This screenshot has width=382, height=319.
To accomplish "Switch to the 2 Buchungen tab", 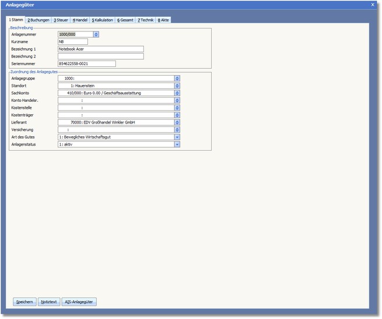I will 38,20.
